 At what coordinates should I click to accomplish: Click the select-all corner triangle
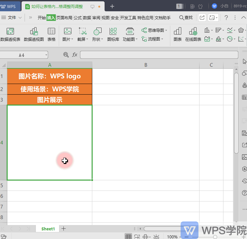(3, 65)
